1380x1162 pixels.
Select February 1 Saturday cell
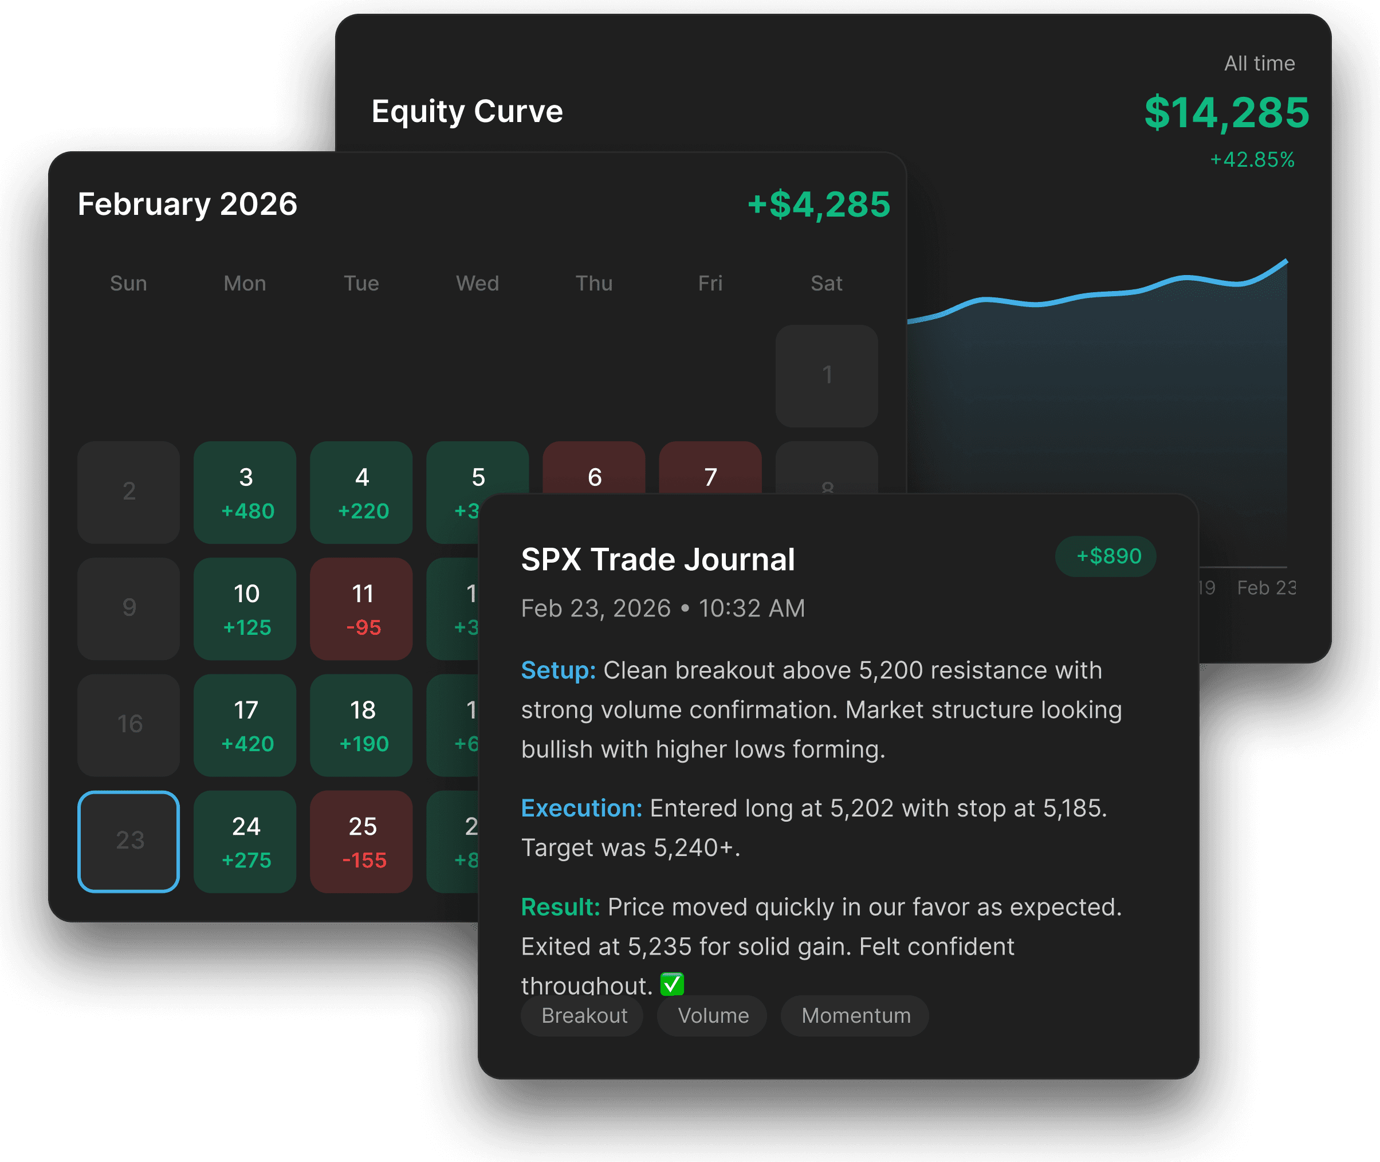coord(827,375)
